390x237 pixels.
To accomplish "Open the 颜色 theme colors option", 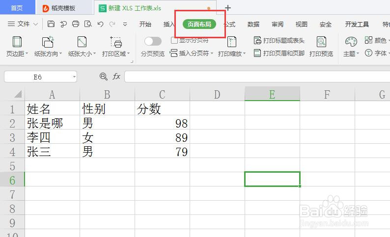I will (377, 40).
